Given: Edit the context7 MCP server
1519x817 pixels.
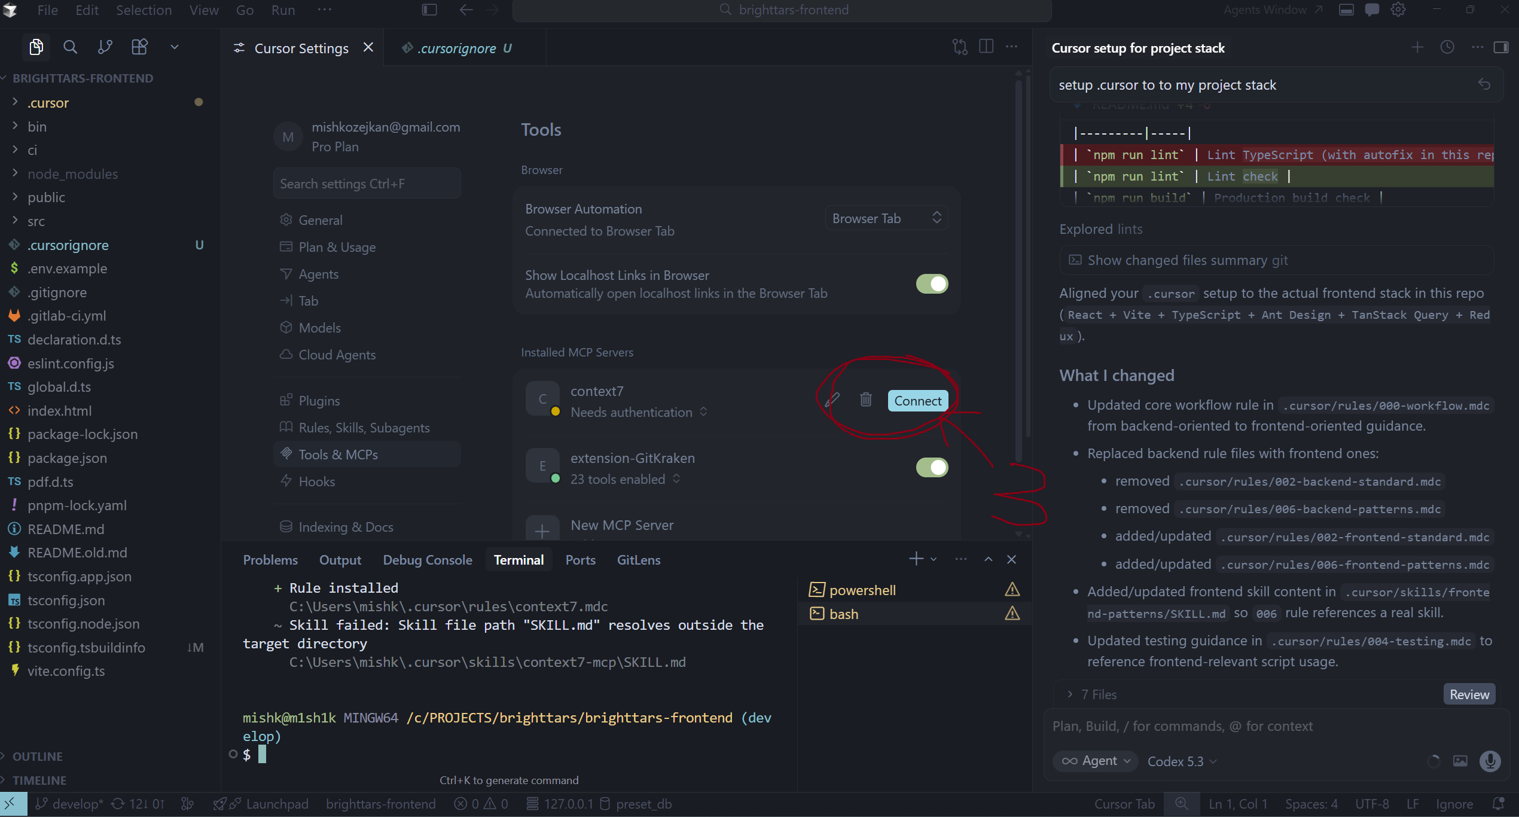Looking at the screenshot, I should [832, 400].
